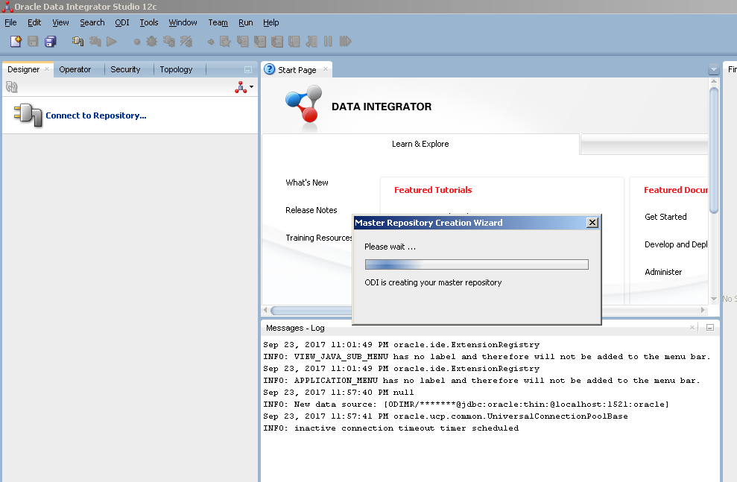Click the green Run arrow icon
The height and width of the screenshot is (482, 737).
coord(113,41)
